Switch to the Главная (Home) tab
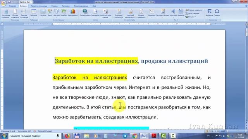The image size is (248, 139). pos(12,6)
